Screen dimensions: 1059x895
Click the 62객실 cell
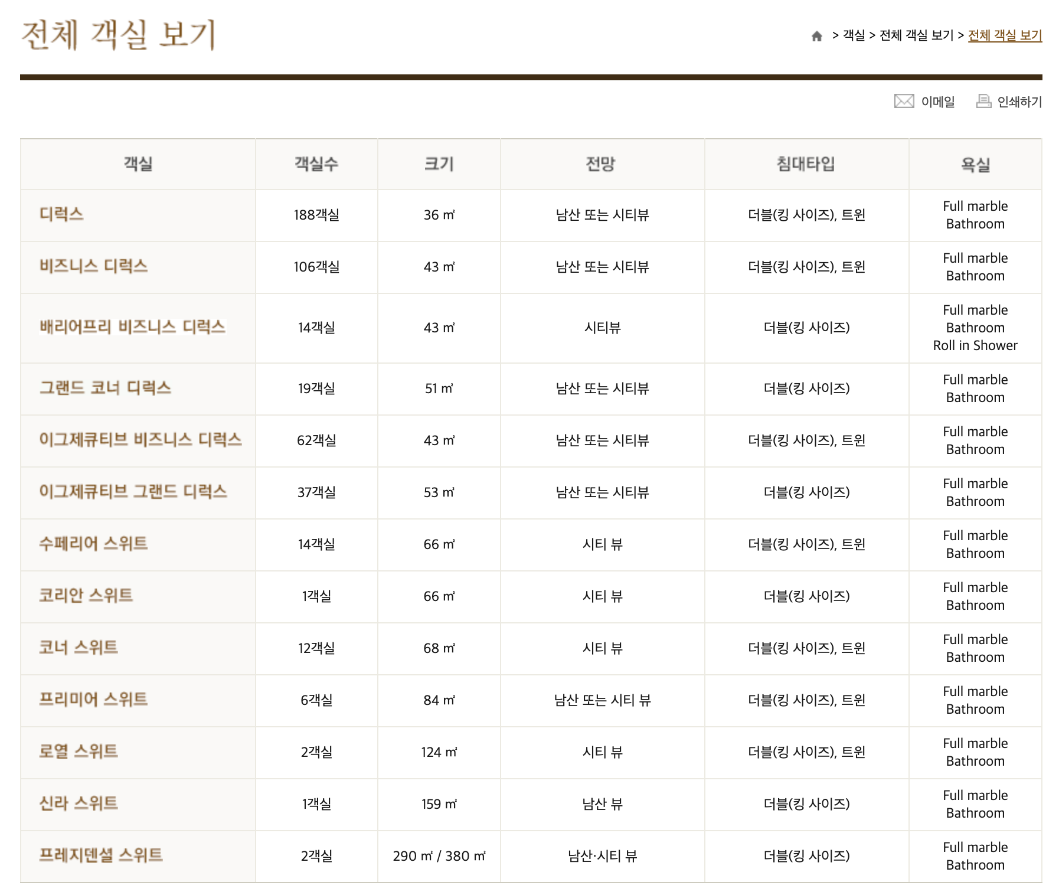pyautogui.click(x=316, y=440)
